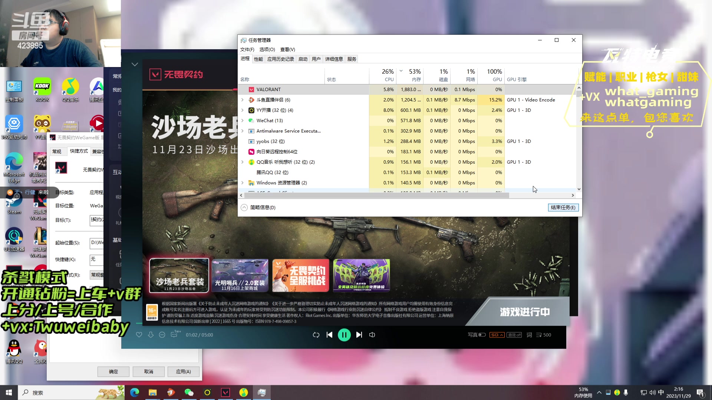Change the loop playback mode
The height and width of the screenshot is (400, 712).
click(x=316, y=335)
